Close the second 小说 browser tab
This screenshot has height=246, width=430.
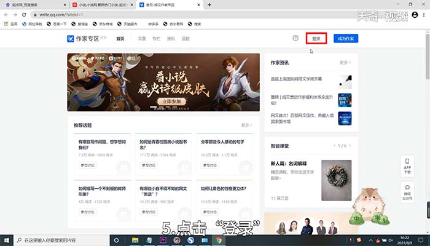coord(132,5)
